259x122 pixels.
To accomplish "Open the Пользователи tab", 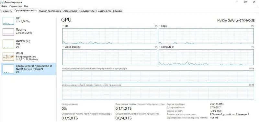I will point(87,11).
